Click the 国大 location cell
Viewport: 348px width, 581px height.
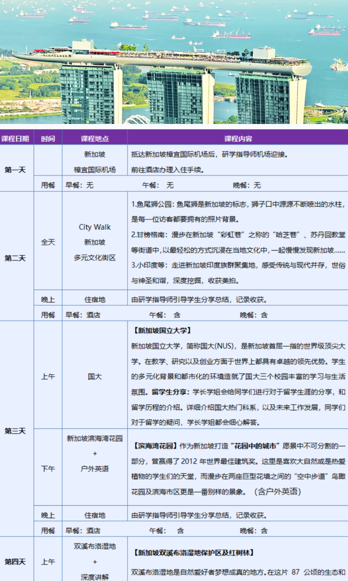pos(95,376)
